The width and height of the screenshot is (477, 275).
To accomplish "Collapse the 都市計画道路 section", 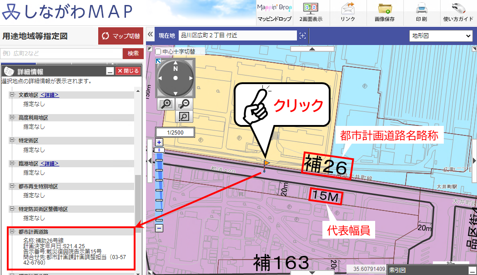I will coord(12,232).
